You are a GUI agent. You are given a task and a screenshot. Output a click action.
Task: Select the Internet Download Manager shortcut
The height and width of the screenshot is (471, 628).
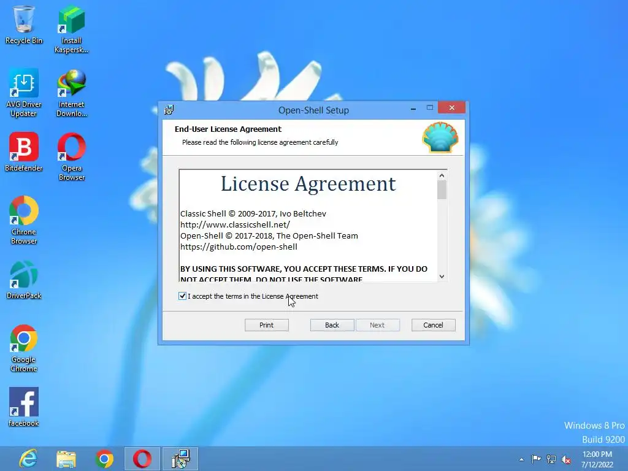pyautogui.click(x=71, y=93)
